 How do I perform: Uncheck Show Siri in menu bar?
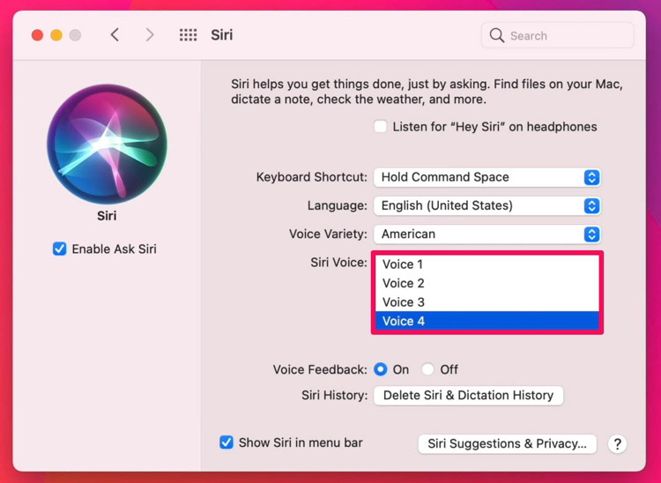(227, 442)
